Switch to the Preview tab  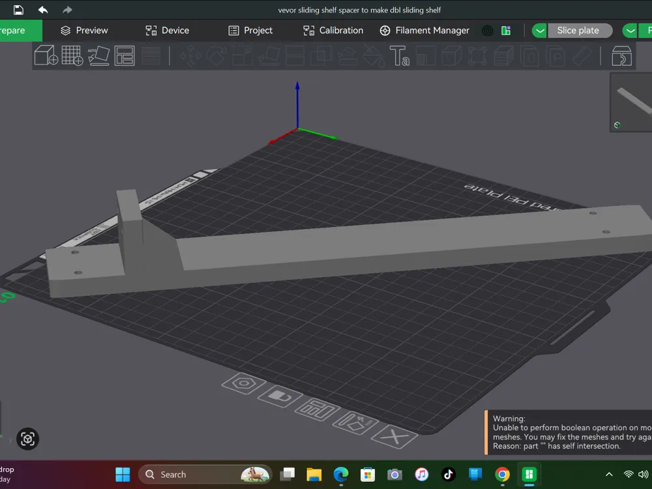coord(84,31)
